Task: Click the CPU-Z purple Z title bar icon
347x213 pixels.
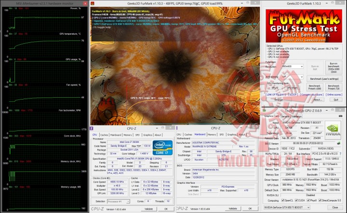Action: 92,128
